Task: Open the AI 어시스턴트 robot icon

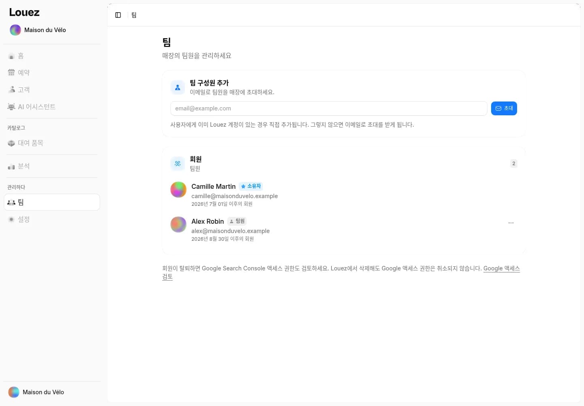Action: (11, 107)
